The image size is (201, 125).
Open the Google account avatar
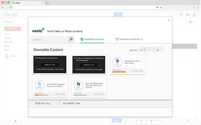click(194, 15)
